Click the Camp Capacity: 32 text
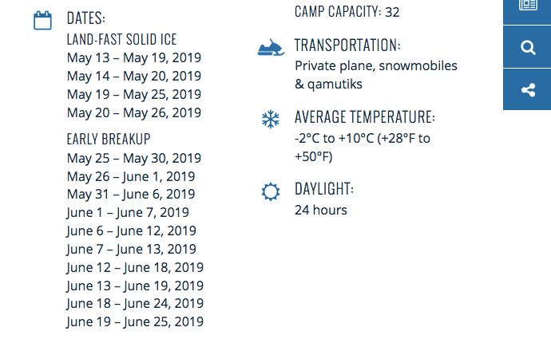This screenshot has width=551, height=339. point(347,12)
